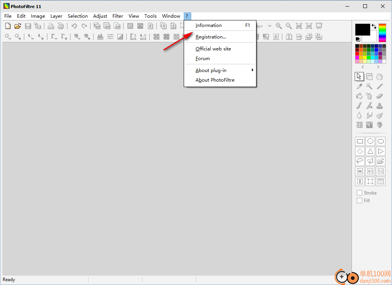Open the Filter menu

coord(118,16)
